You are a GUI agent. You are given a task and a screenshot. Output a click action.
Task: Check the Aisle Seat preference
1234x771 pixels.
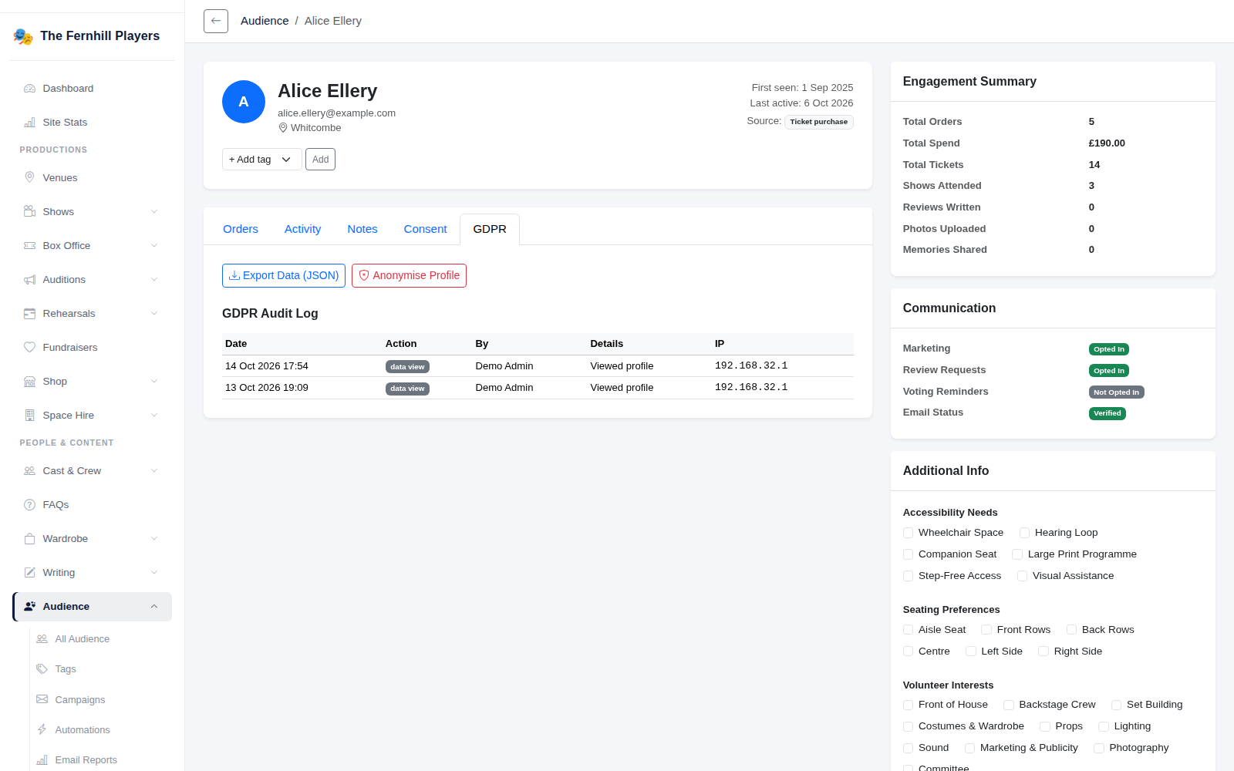pos(908,630)
